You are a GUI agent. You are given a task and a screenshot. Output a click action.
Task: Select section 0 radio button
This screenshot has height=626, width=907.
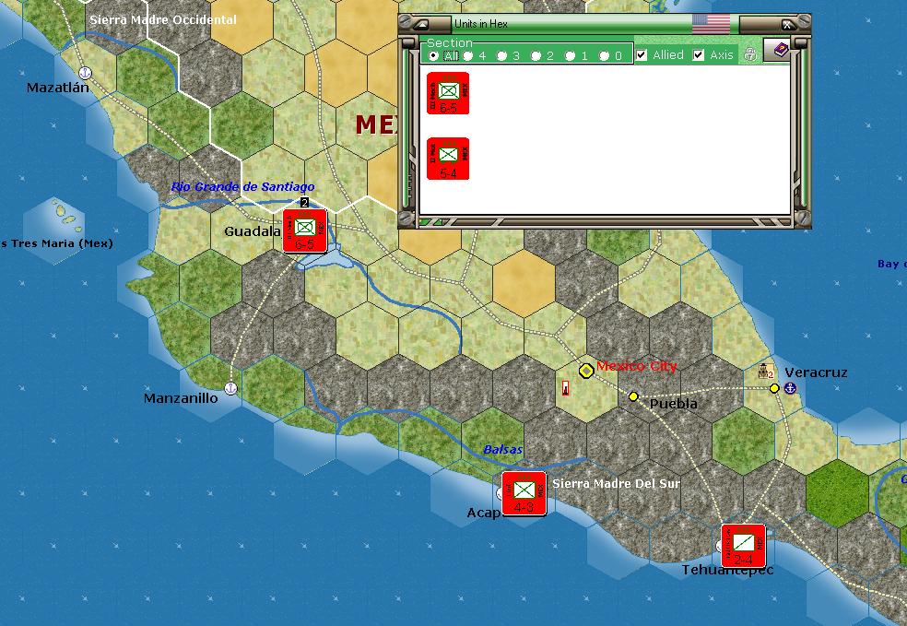point(604,55)
